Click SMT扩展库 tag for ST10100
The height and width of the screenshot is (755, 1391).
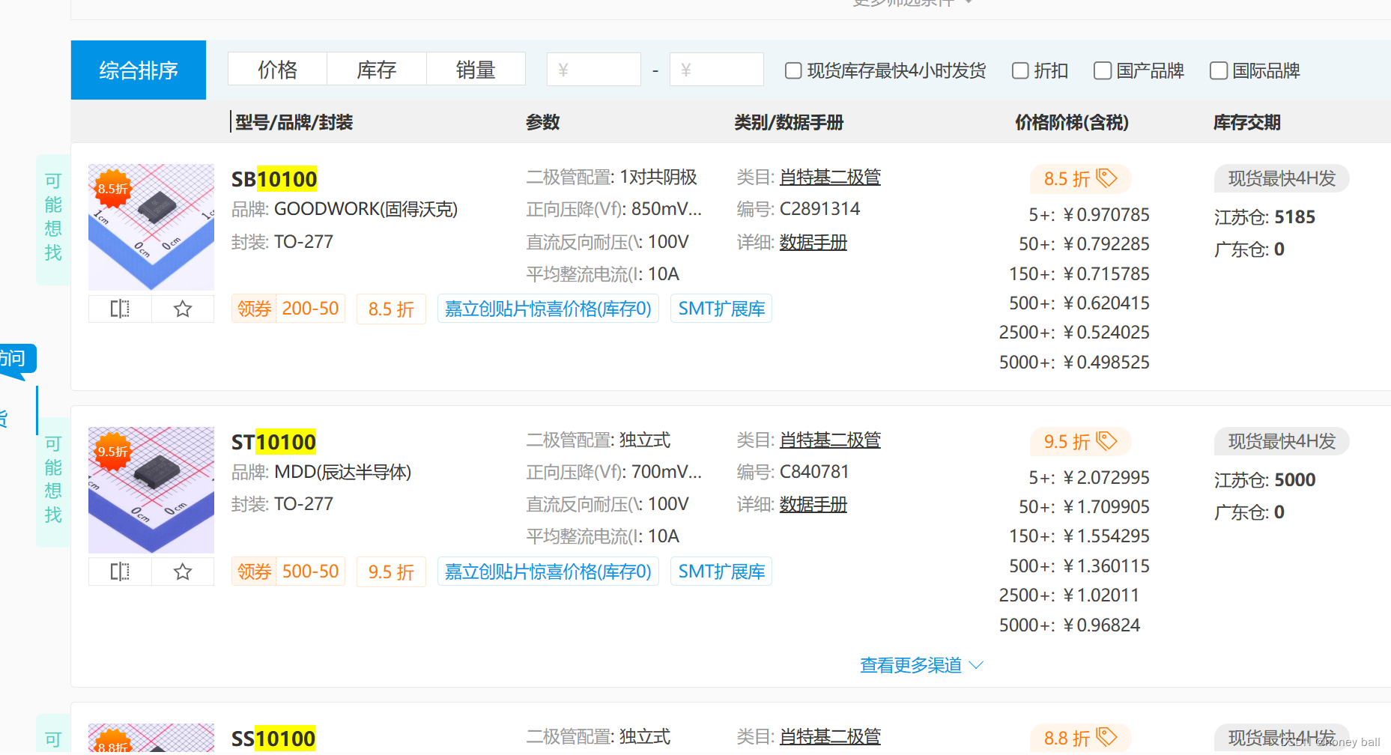pos(721,571)
